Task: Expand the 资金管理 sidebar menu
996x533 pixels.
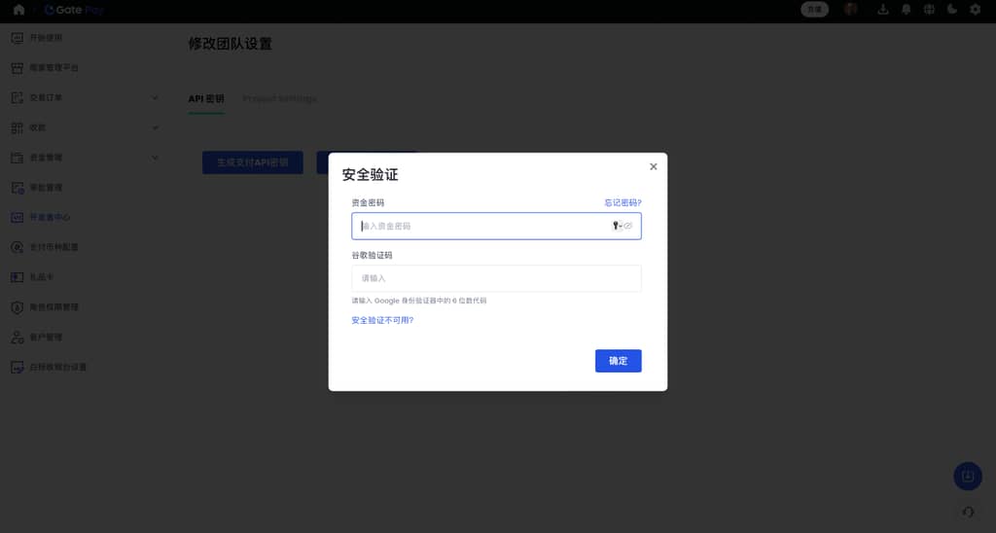Action: point(155,158)
